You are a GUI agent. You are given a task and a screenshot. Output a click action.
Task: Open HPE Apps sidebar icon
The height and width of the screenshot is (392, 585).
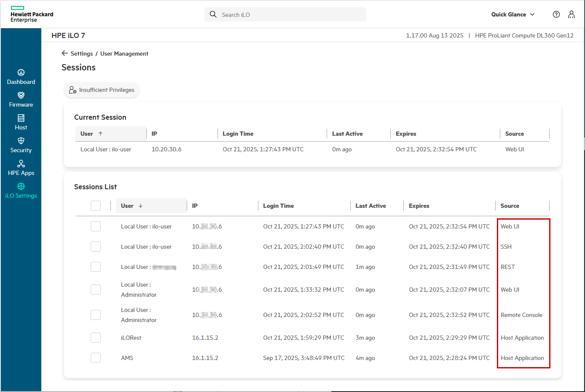click(21, 164)
